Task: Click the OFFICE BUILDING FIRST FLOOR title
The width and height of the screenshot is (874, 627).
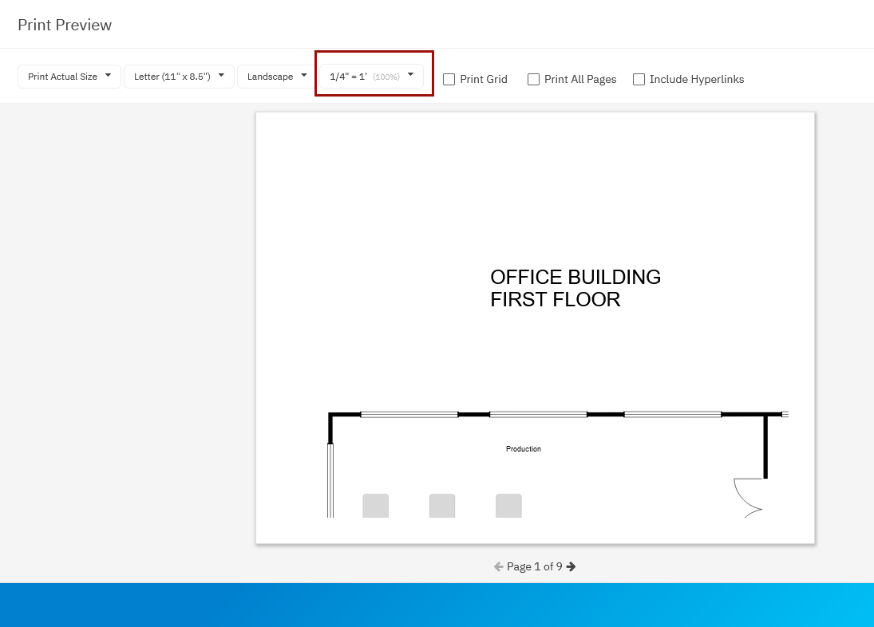Action: (575, 288)
